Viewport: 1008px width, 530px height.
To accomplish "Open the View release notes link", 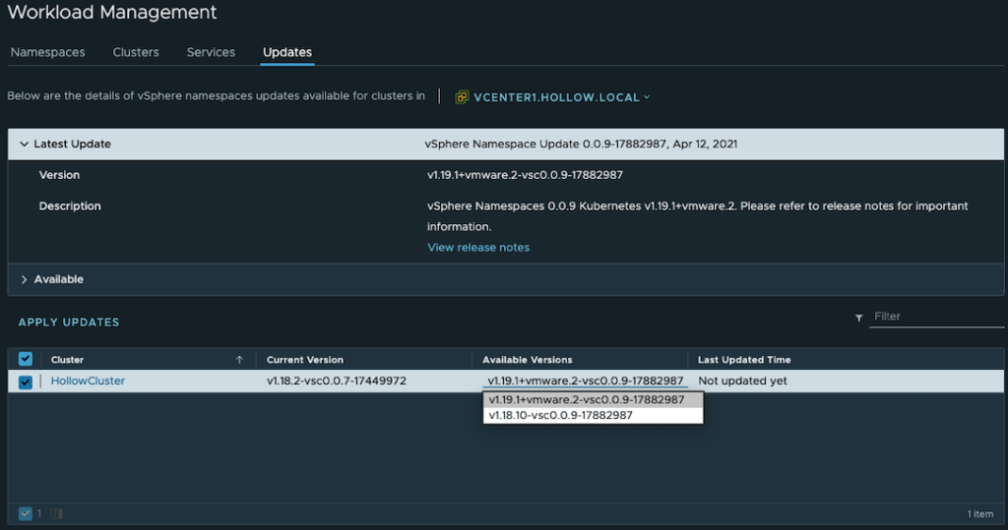I will click(477, 248).
